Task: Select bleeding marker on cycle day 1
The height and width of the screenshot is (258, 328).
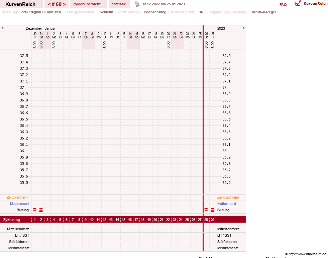Action: pyautogui.click(x=35, y=209)
